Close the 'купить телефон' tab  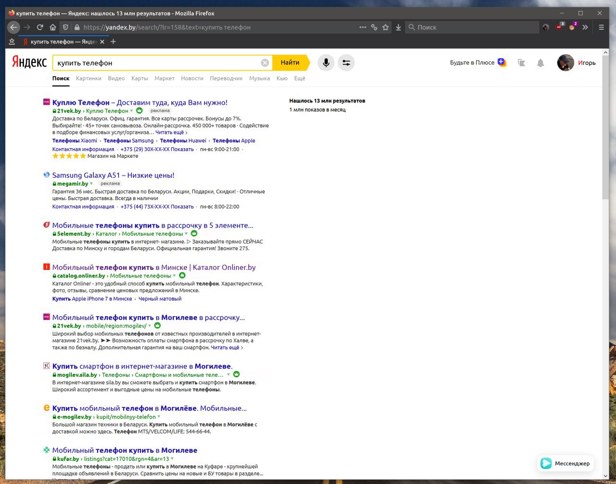(102, 42)
